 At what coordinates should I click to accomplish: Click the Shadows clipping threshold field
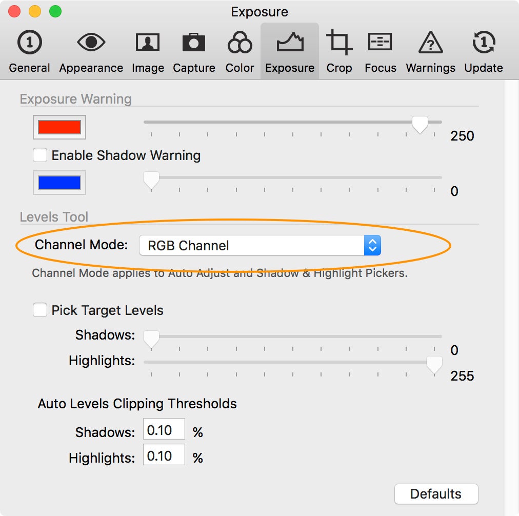[x=164, y=430]
